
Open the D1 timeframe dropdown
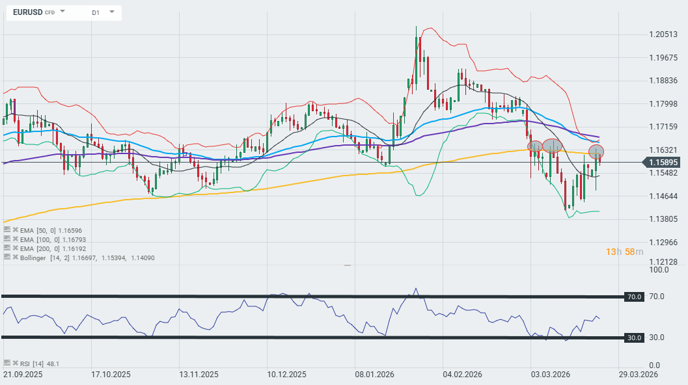[111, 12]
